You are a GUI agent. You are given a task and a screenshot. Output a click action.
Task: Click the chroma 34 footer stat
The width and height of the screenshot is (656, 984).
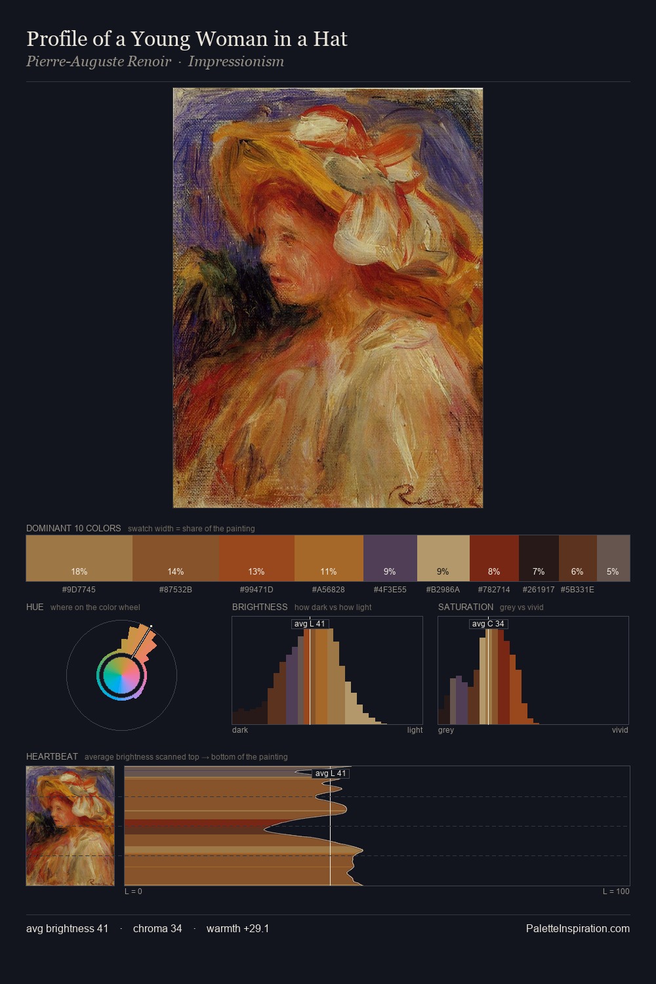(157, 929)
